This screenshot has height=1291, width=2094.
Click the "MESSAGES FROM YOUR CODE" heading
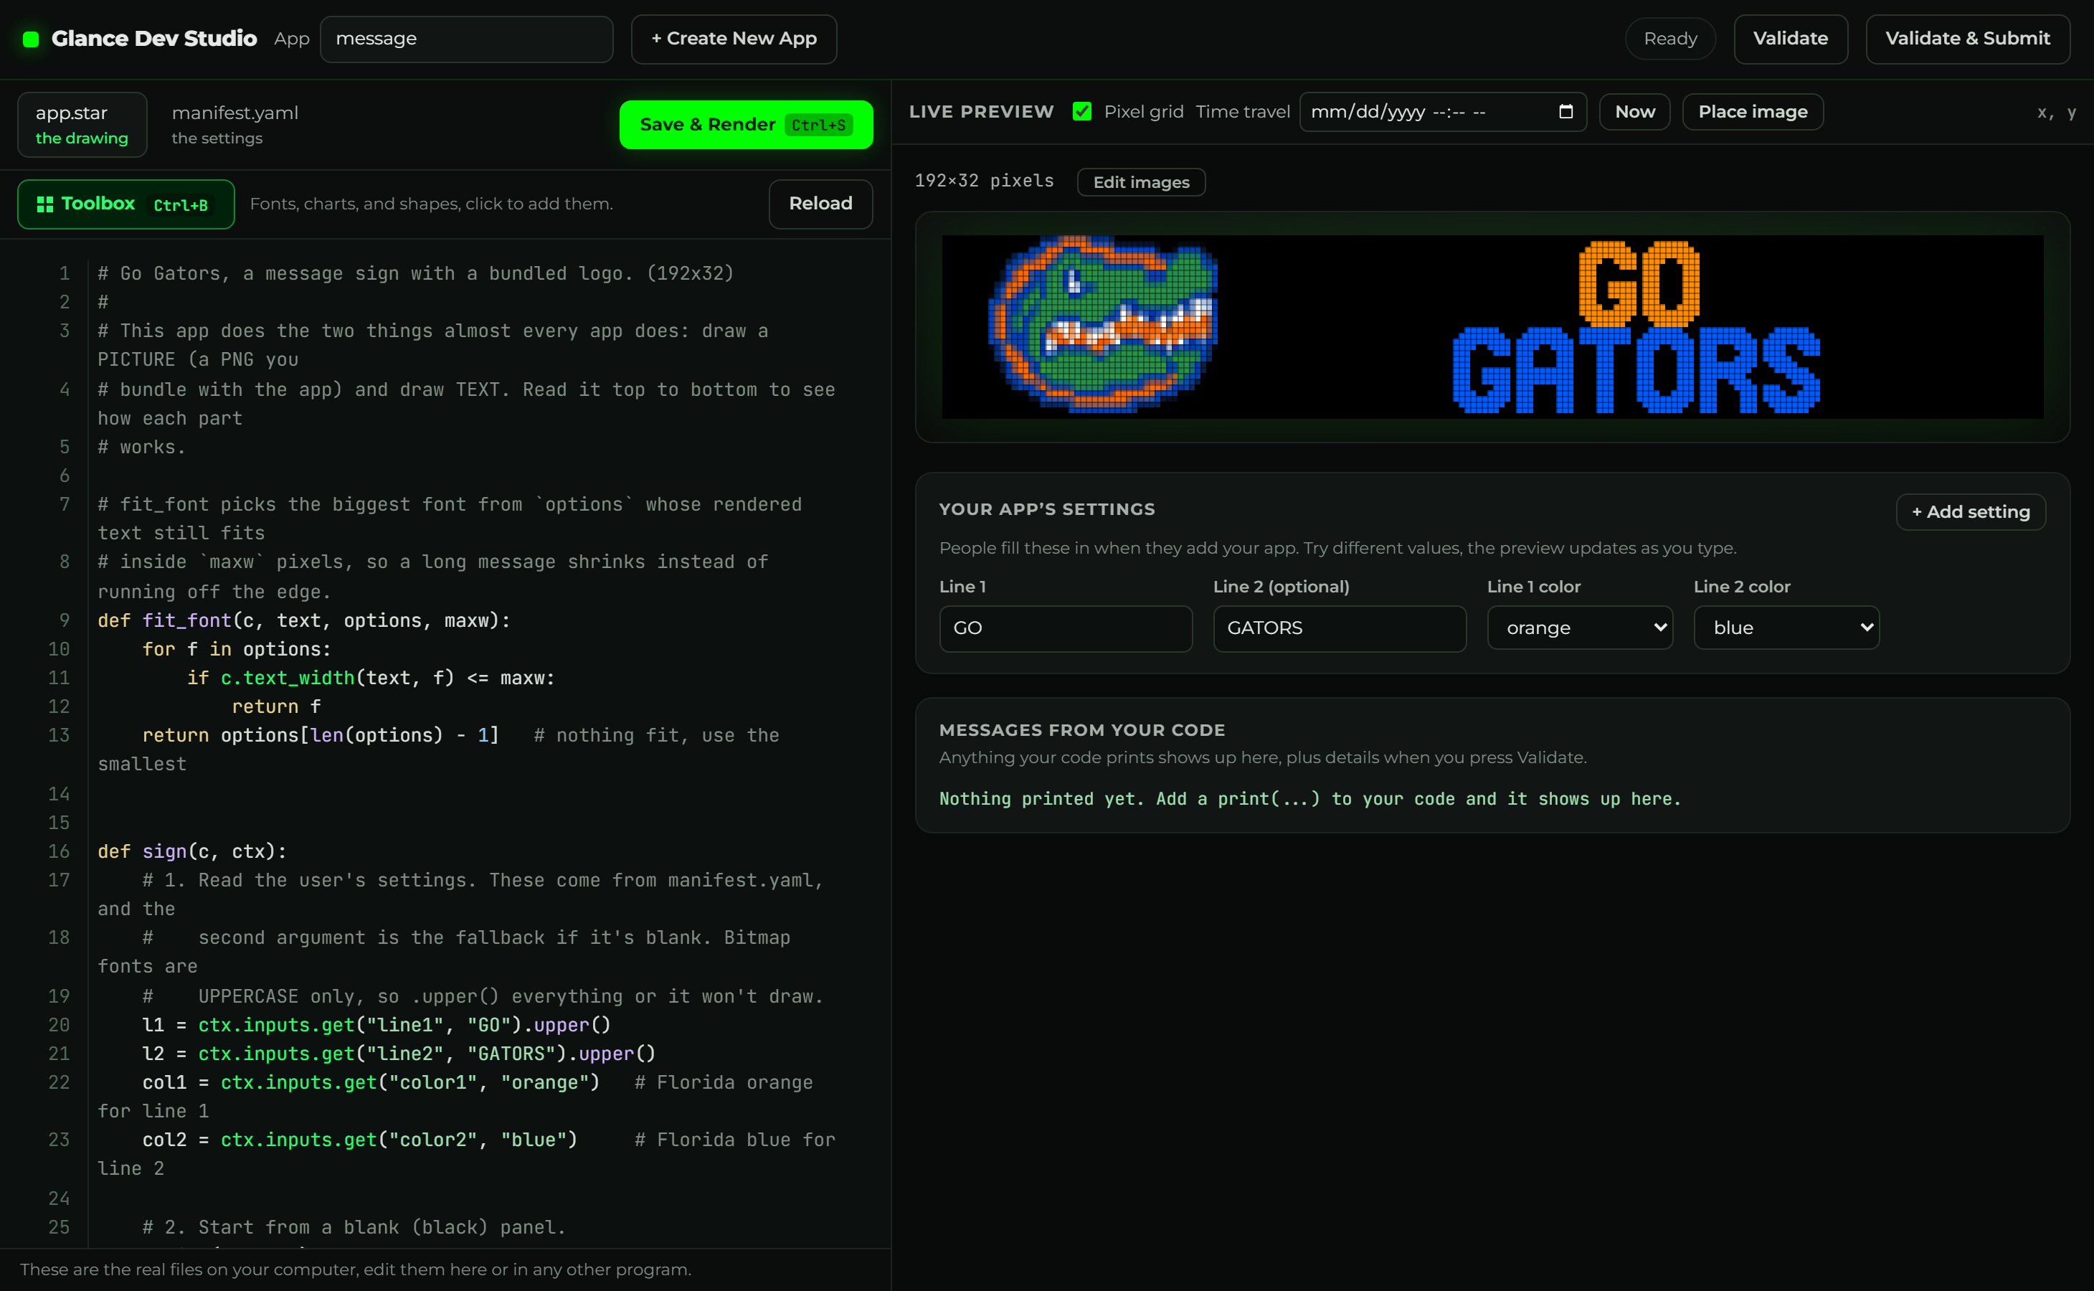[1081, 730]
